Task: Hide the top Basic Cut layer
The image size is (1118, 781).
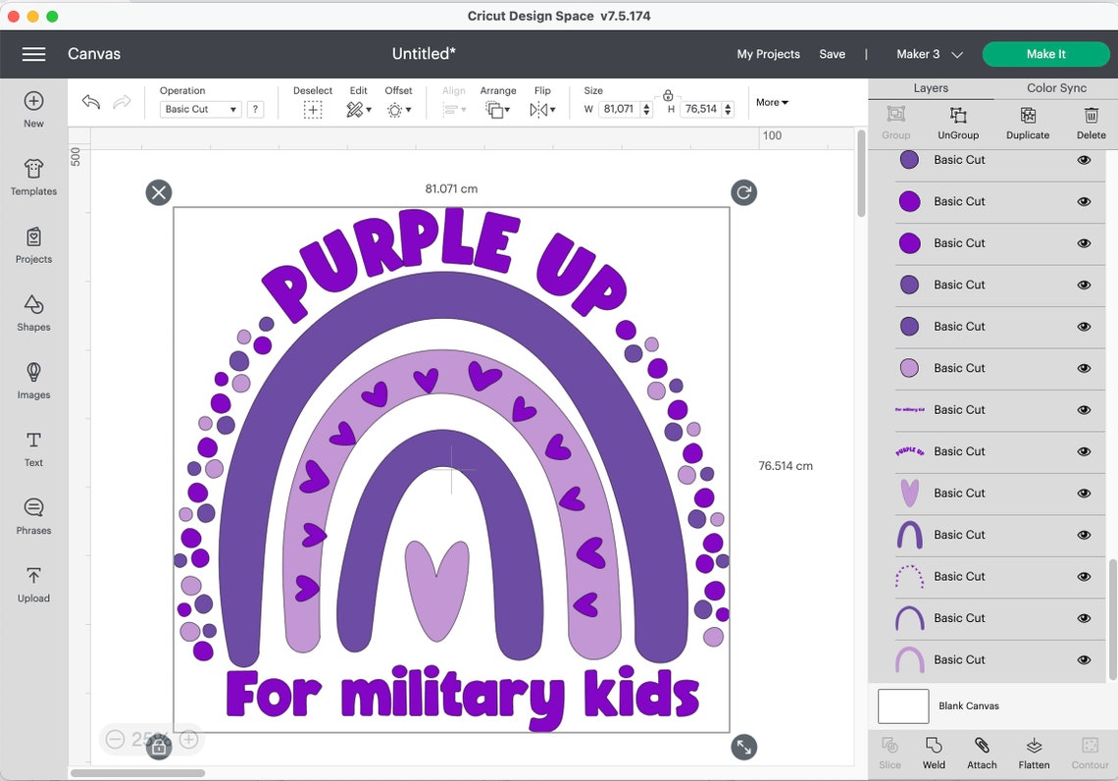Action: 1084,159
